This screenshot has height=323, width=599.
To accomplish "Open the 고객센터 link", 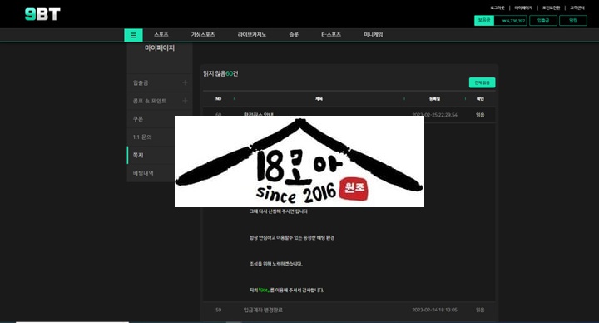I will pyautogui.click(x=577, y=7).
